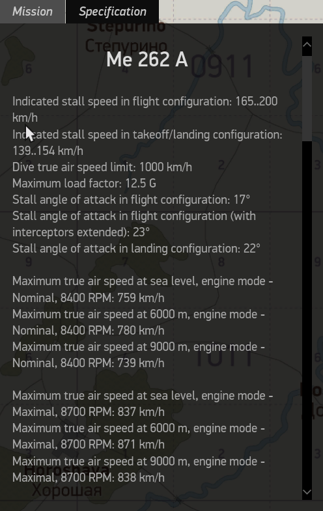Select the Specification tab
Screen dimensions: 323x511
[113, 12]
